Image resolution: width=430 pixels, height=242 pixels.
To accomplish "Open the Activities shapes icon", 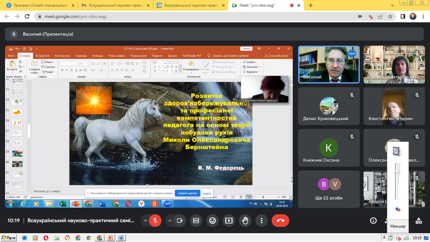I will pos(419,221).
